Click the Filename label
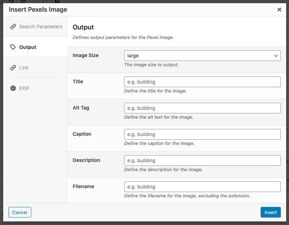Screen dimensions: 289x225 pos(83,186)
